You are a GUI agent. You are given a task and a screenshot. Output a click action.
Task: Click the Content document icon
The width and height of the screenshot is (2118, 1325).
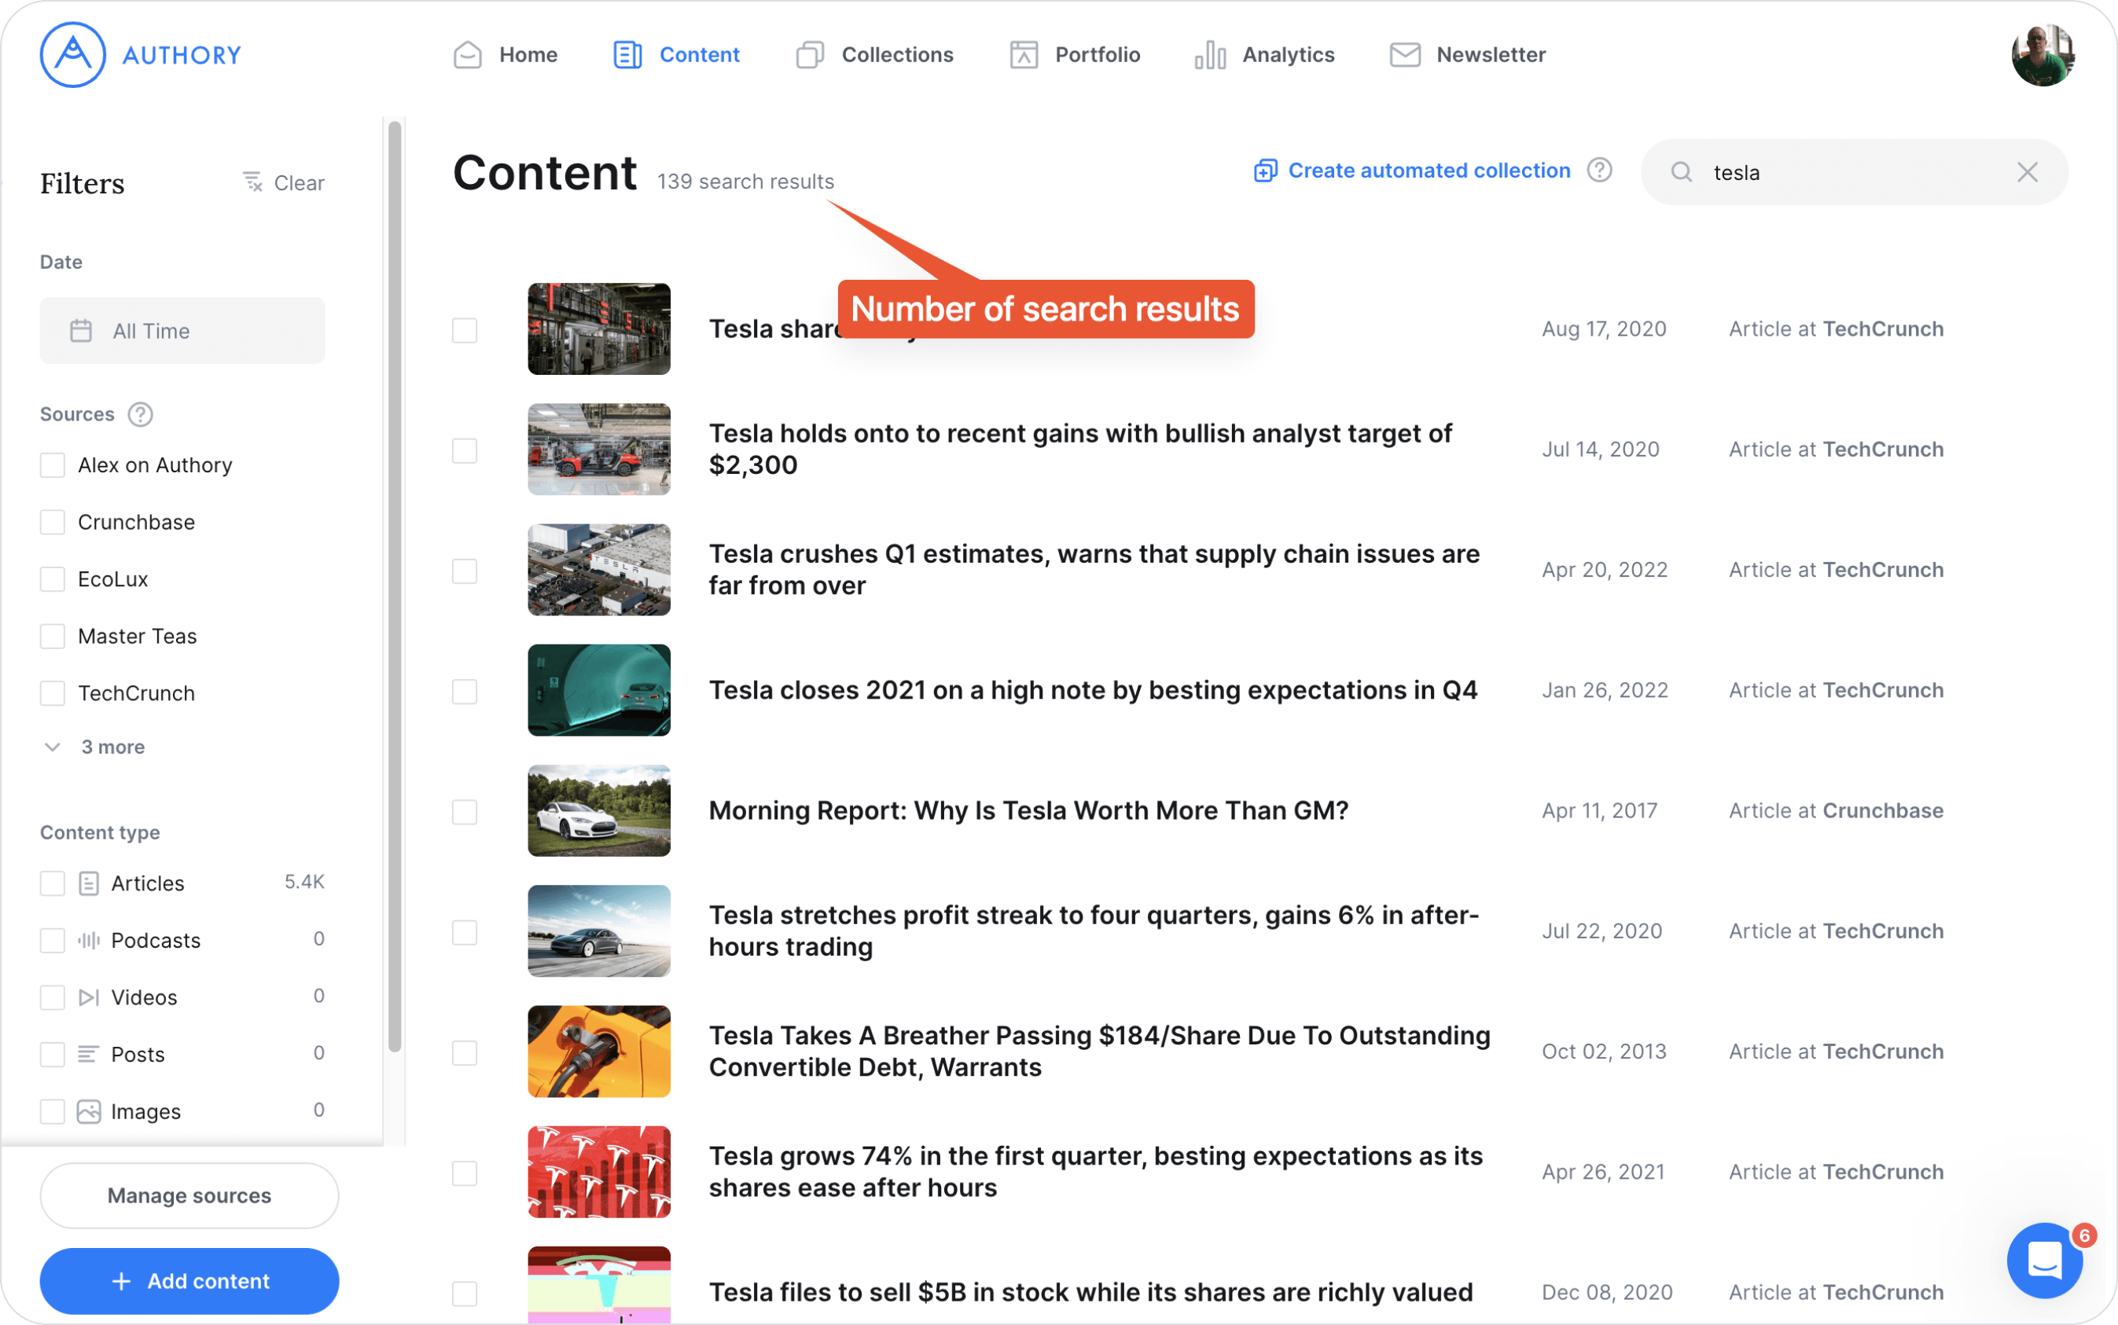(x=627, y=54)
